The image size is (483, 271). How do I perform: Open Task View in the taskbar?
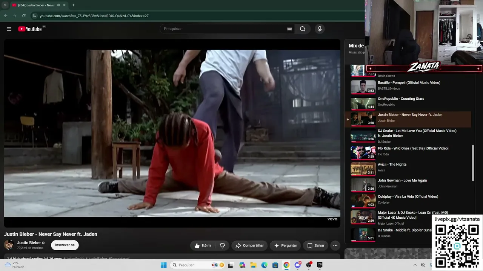[231, 265]
